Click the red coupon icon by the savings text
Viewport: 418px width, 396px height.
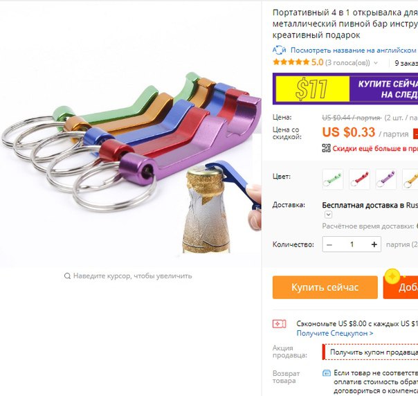coord(279,324)
